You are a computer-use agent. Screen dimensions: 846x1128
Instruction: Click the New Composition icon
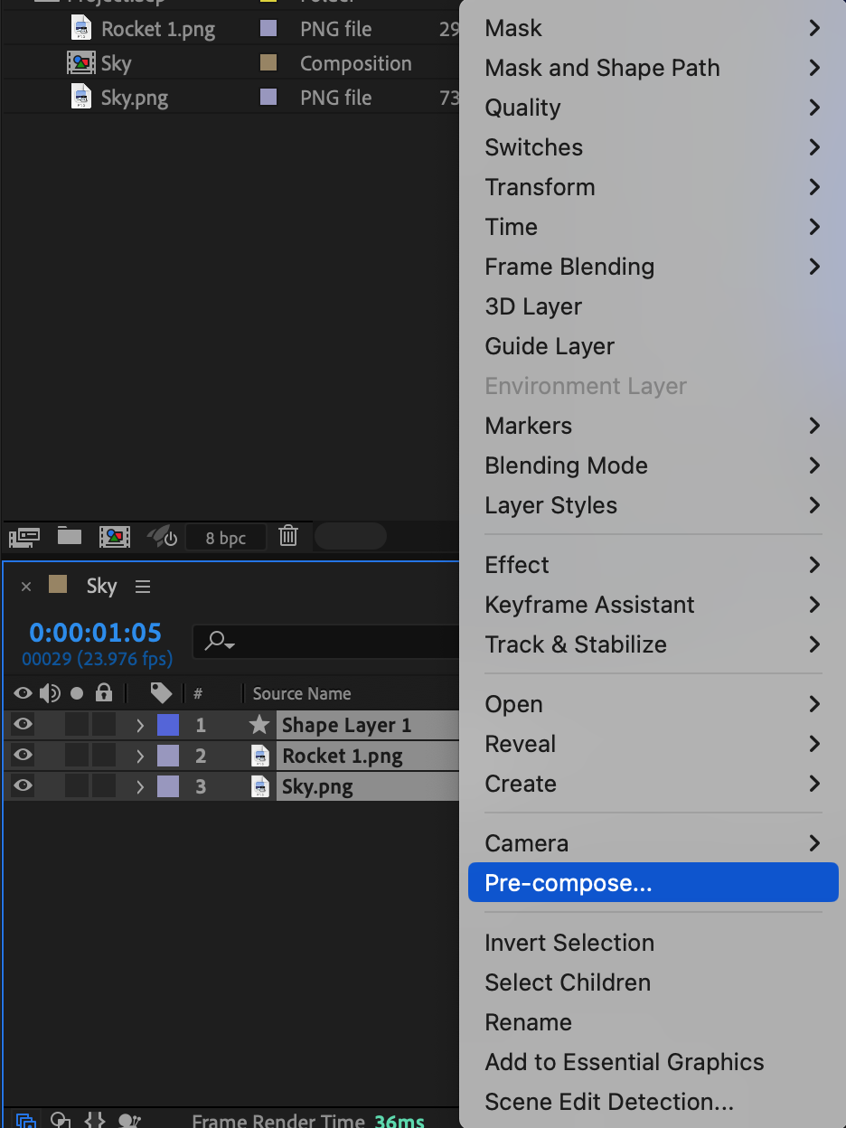tap(114, 537)
